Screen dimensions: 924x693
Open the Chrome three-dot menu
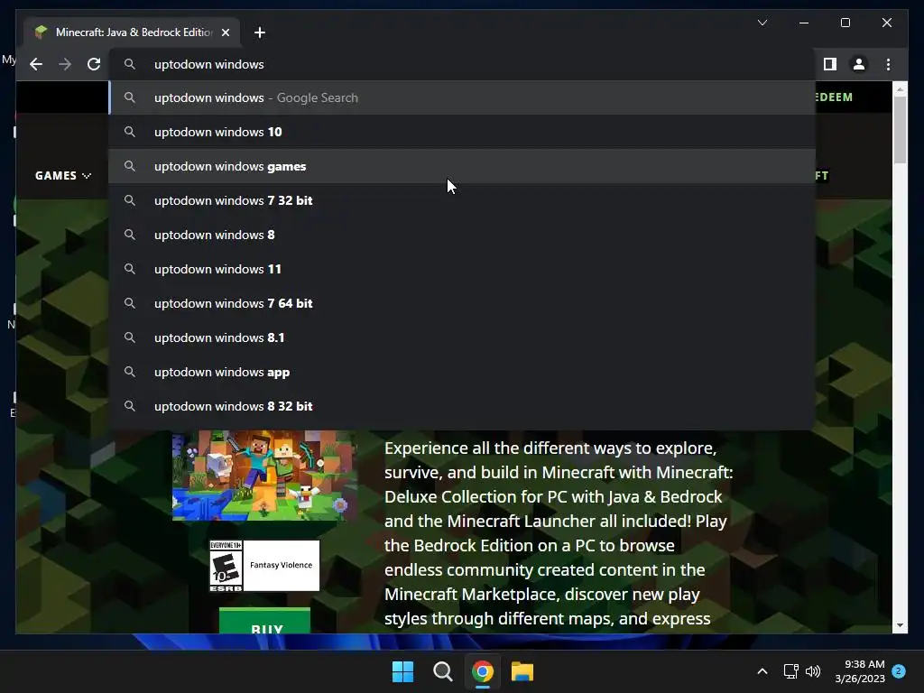888,64
